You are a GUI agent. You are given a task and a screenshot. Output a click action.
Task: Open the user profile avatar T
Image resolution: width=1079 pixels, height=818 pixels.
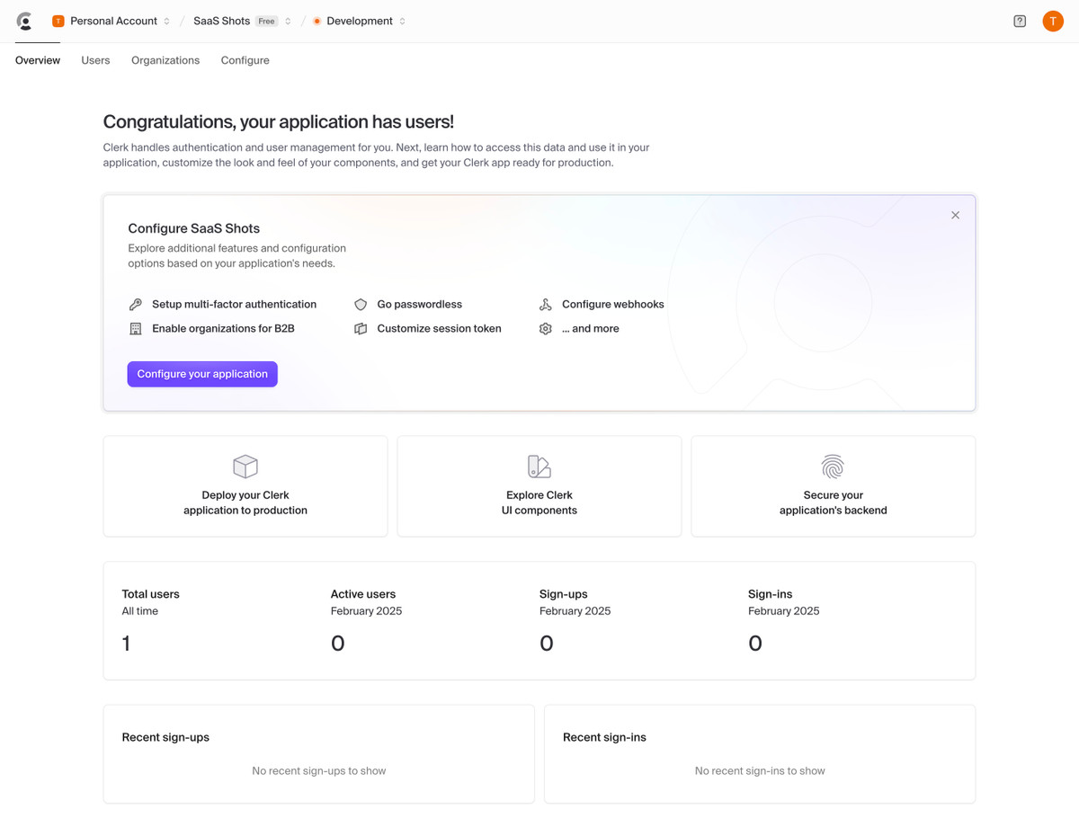tap(1053, 21)
